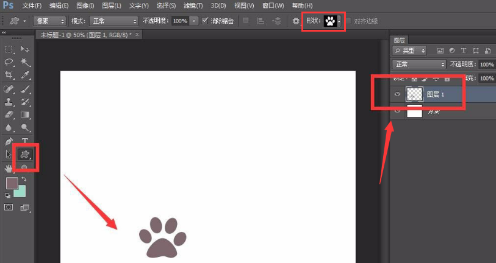Screen dimensions: 496x263
Task: Click the foreground color swatch
Action: 12,183
